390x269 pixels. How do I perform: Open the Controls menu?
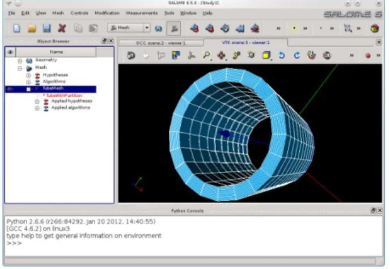(x=79, y=13)
